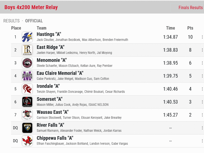Select the Finals Results tab
Image resolution: width=204 pixels, height=153 pixels.
190,7
